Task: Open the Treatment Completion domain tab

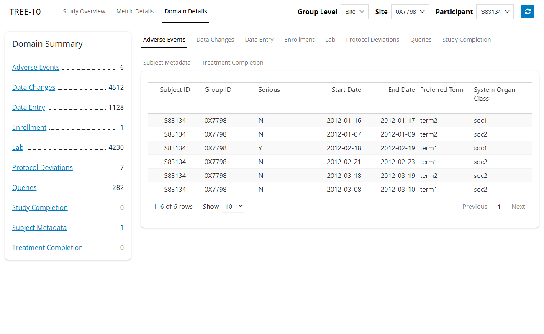Action: 232,63
